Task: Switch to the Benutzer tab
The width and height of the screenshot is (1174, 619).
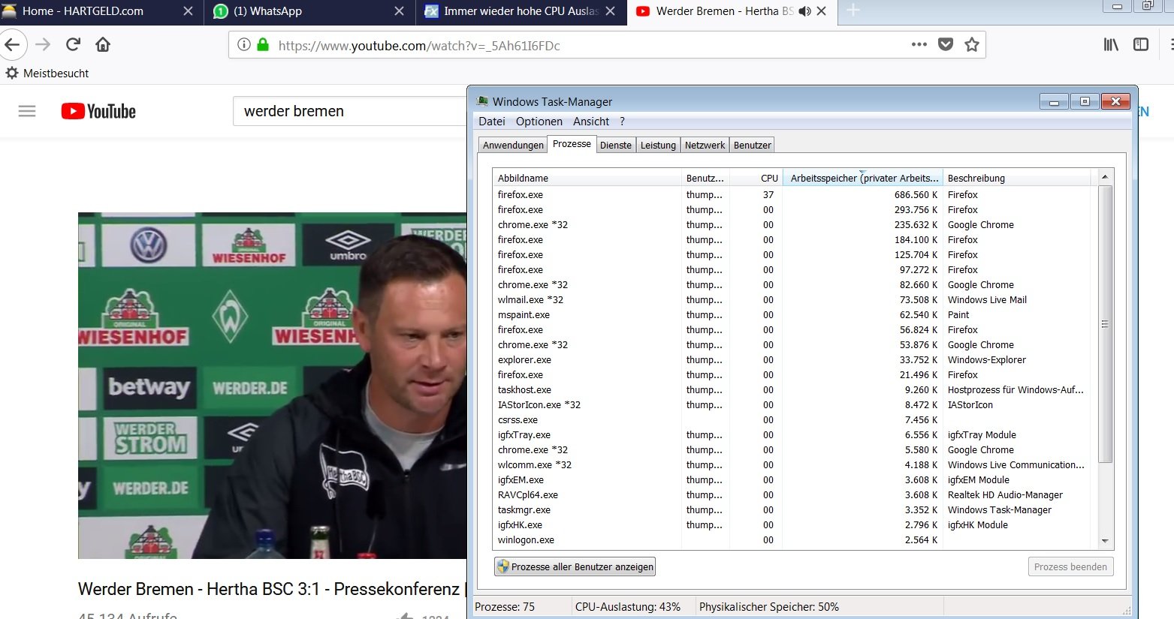Action: click(752, 146)
